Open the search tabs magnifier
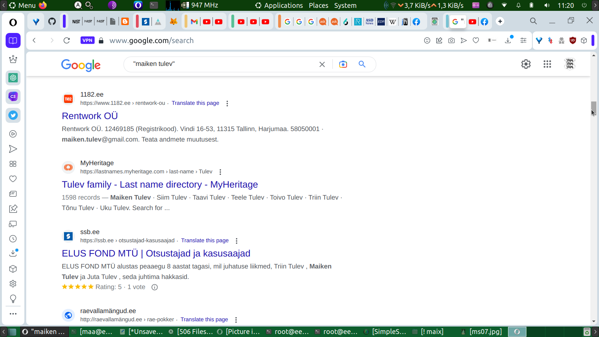Screen dimensions: 599x337 pos(533,21)
